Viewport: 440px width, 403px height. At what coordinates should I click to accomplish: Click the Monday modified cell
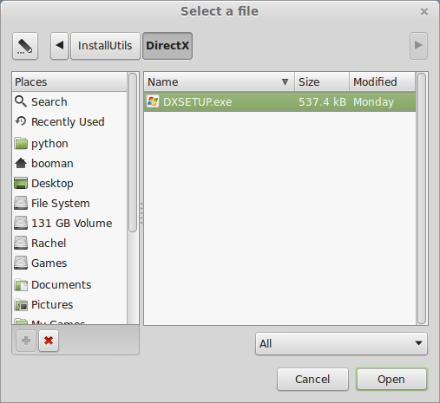point(373,102)
